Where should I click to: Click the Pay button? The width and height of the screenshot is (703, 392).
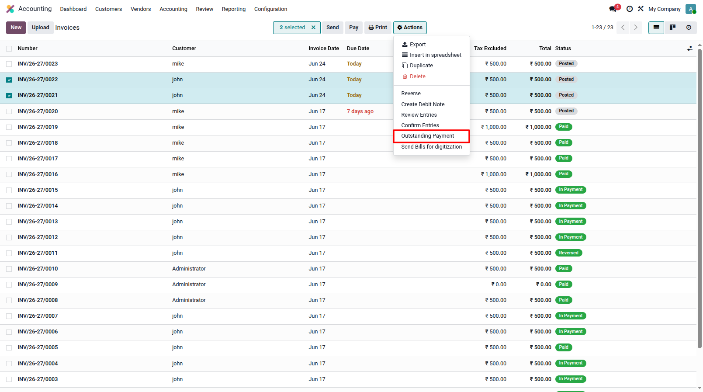pos(354,28)
